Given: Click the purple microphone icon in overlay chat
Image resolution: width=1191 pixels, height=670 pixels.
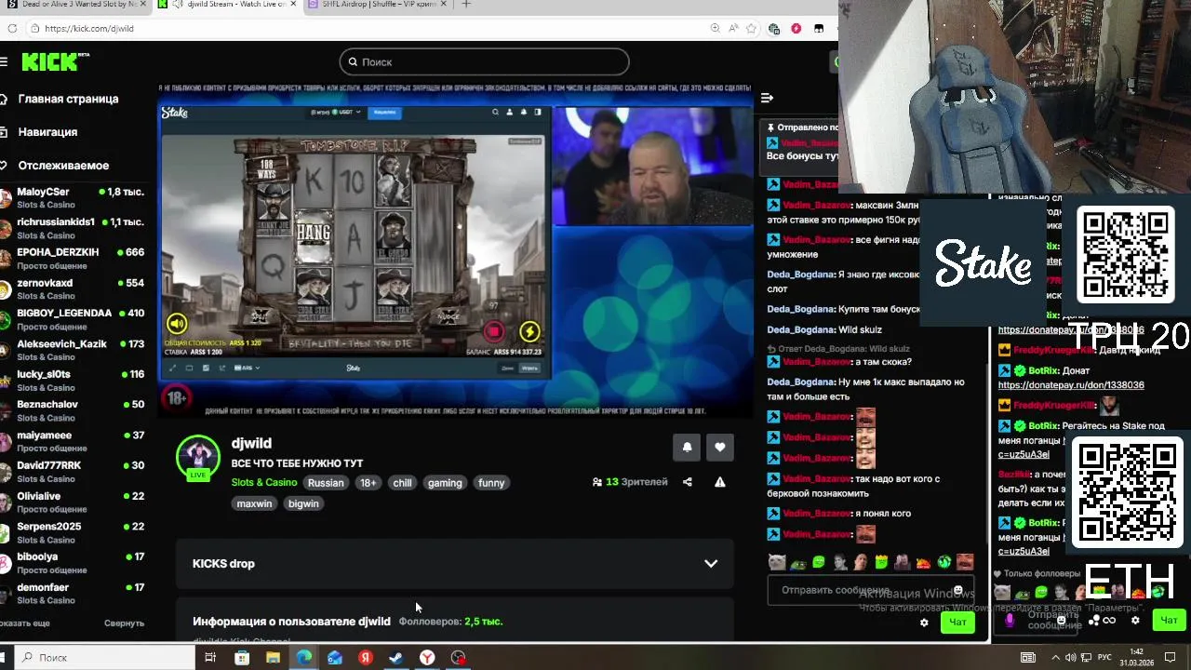Looking at the screenshot, I should [x=1010, y=621].
